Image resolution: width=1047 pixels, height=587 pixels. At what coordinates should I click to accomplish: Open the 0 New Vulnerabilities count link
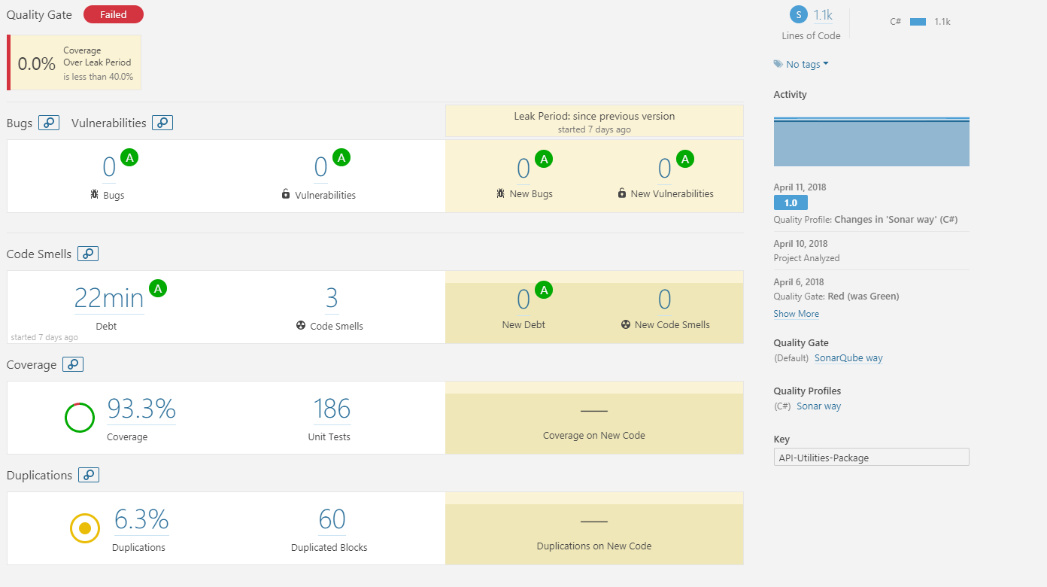(x=664, y=168)
